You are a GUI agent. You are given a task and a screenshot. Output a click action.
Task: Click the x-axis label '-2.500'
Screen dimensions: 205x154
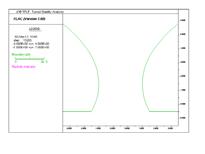coord(83,128)
